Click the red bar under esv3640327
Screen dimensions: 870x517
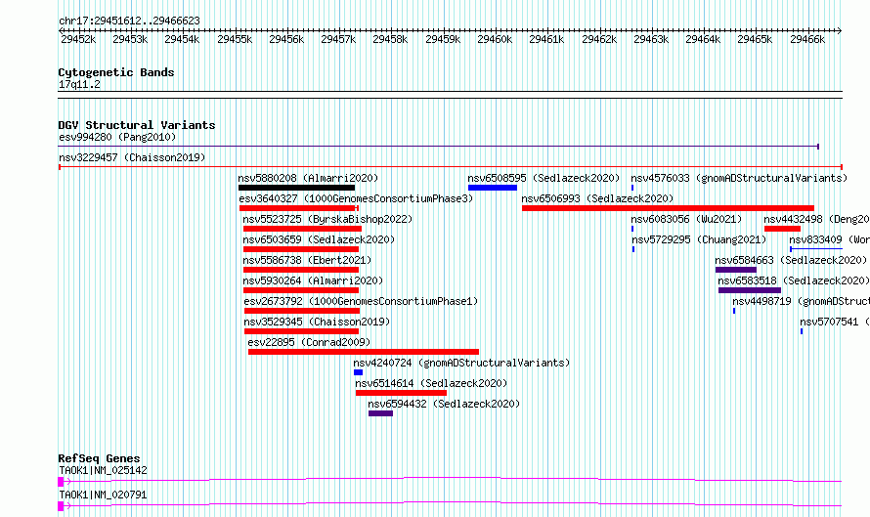point(298,208)
